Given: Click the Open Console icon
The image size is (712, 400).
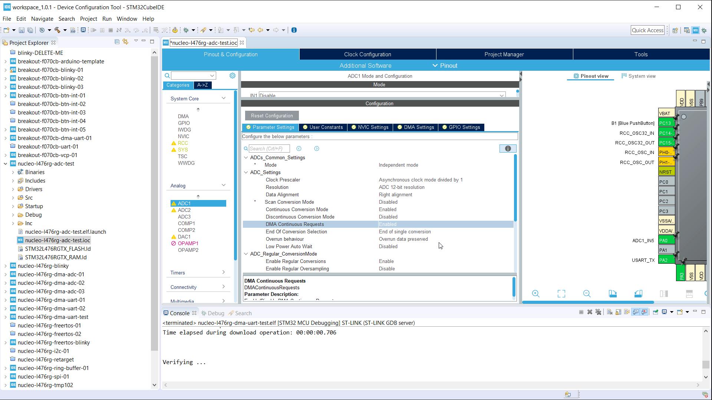Looking at the screenshot, I should [x=680, y=312].
